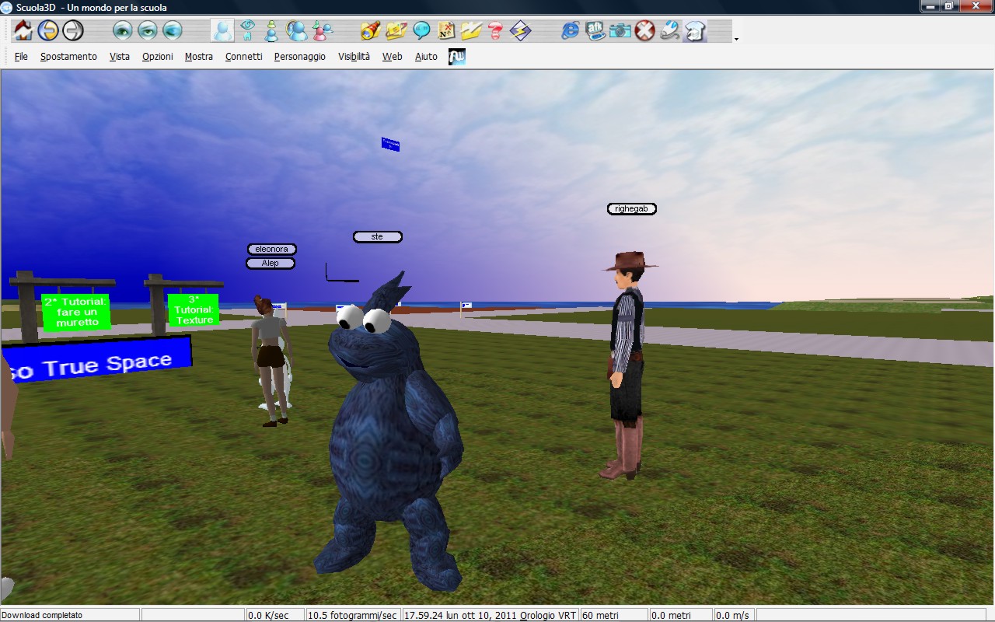Screen dimensions: 995x622
Task: Go forward with the grey arrow button
Action: tap(73, 30)
